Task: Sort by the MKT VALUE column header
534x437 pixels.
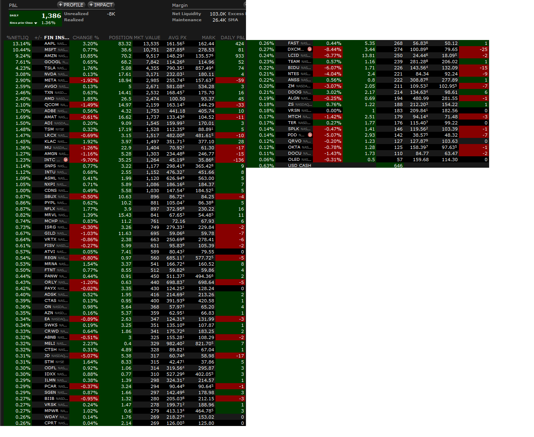Action: coord(147,38)
